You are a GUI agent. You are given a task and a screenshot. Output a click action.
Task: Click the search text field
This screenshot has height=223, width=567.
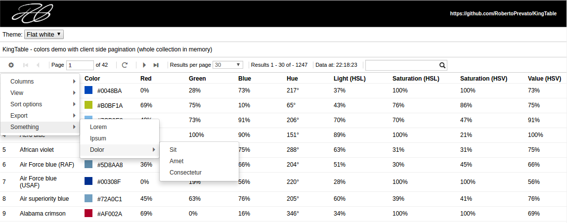click(401, 65)
